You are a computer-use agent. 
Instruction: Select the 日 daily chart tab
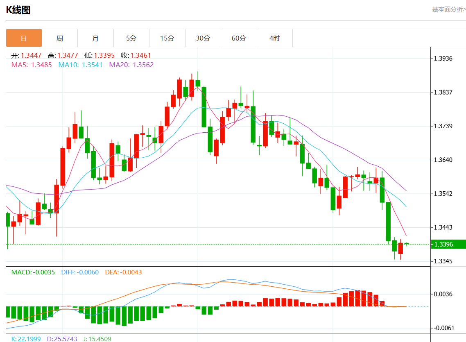(24, 38)
